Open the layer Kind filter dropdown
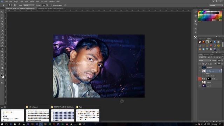 tap(202, 57)
